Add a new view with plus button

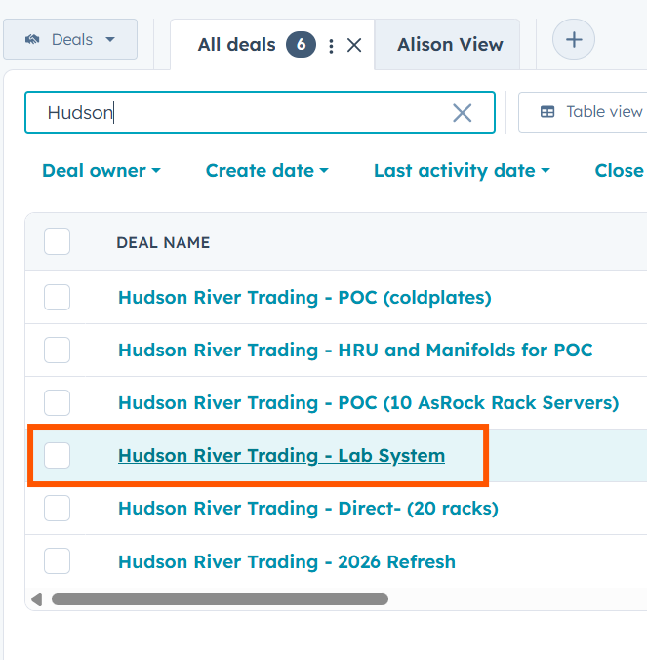tap(574, 40)
